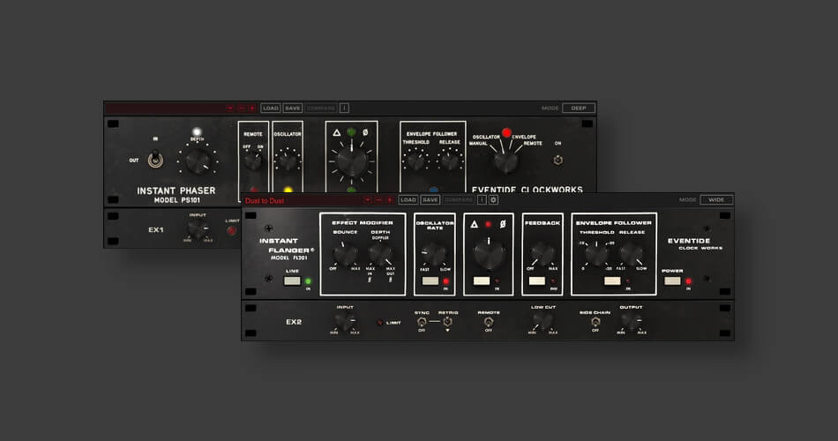Click the Phaser next preset plus icon
Screen dimensions: 838x441
tap(251, 108)
